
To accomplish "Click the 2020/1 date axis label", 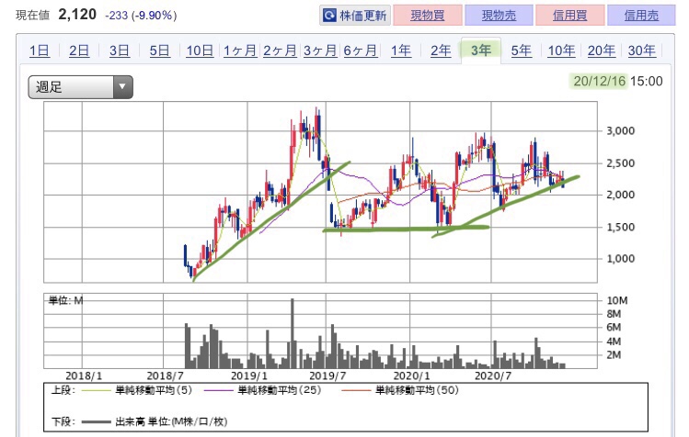I will tap(411, 376).
